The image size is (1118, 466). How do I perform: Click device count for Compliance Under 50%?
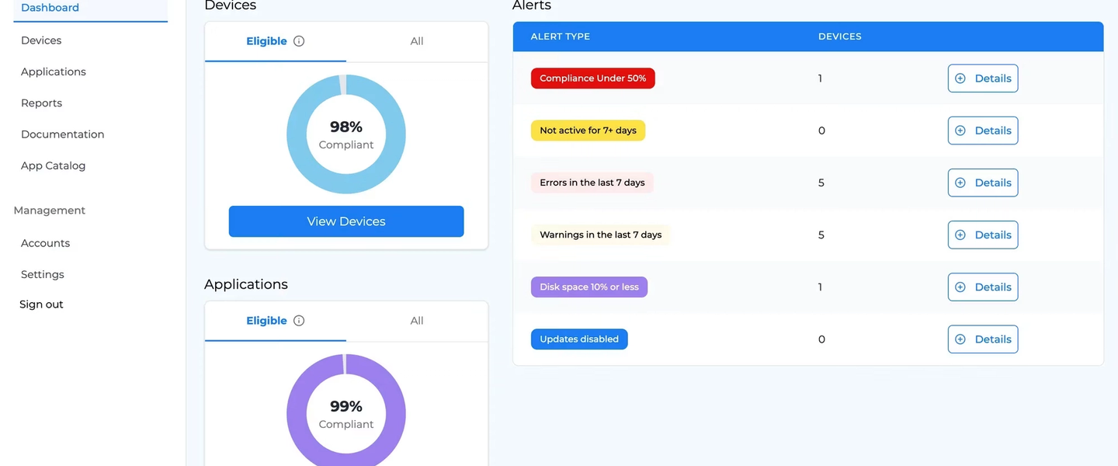click(820, 78)
